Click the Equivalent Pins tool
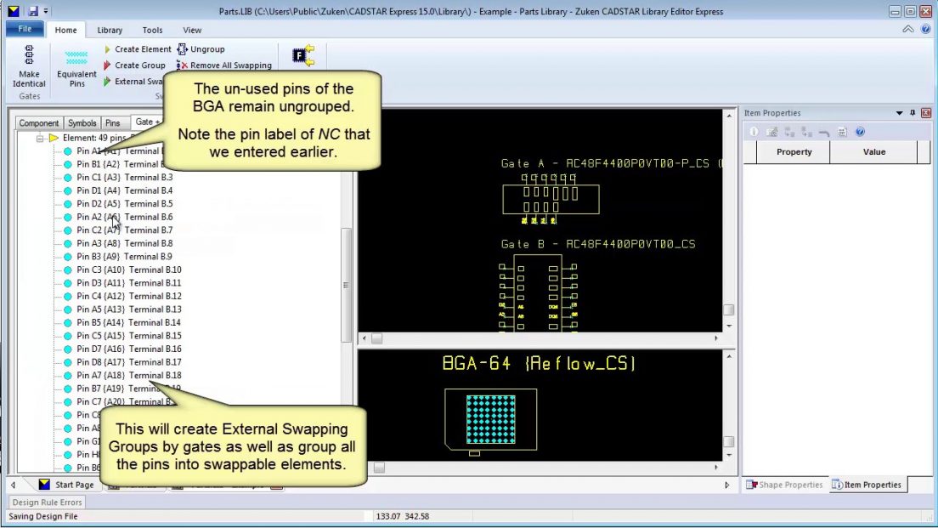Screen dimensions: 938x528 click(x=76, y=68)
